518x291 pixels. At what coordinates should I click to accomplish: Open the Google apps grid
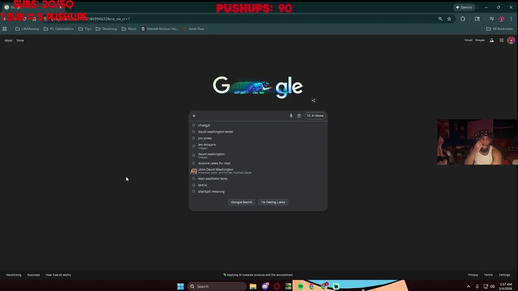click(x=501, y=40)
